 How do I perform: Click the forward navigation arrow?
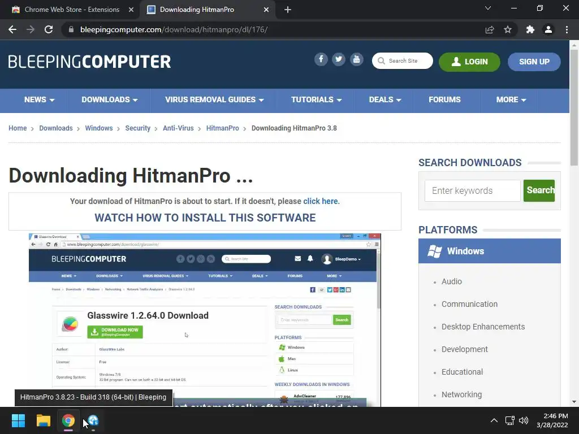point(31,29)
